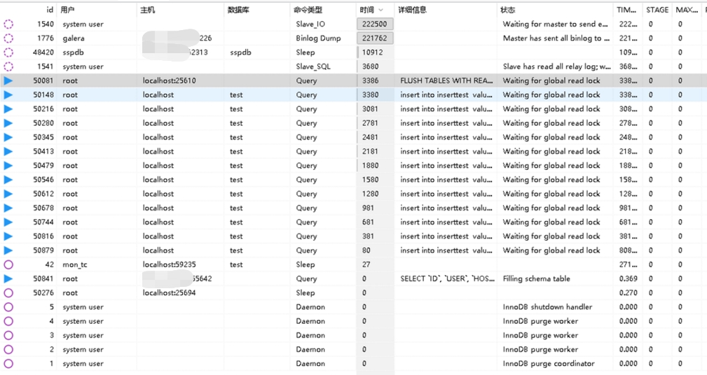The height and width of the screenshot is (375, 707).
Task: Click the circle icon for daemon process 1
Action: click(8, 364)
